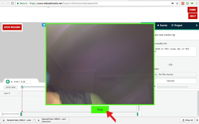Click the Layer 0 drag handle icon

point(19,93)
